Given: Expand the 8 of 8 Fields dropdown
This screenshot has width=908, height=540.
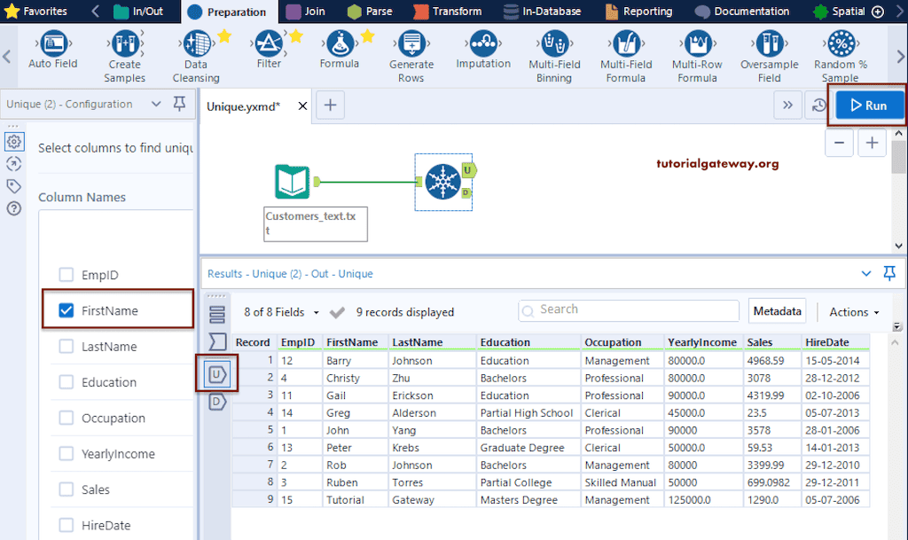Looking at the screenshot, I should 279,312.
